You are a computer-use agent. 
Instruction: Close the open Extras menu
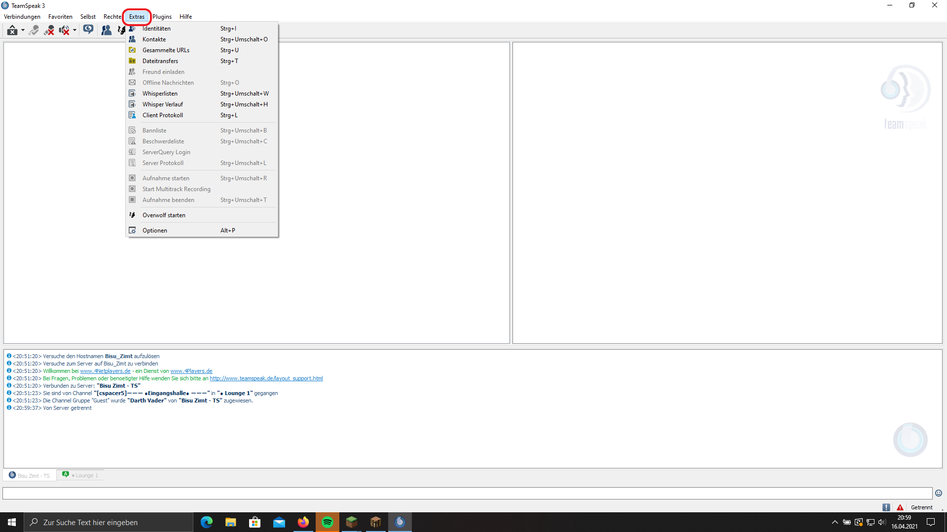[137, 17]
